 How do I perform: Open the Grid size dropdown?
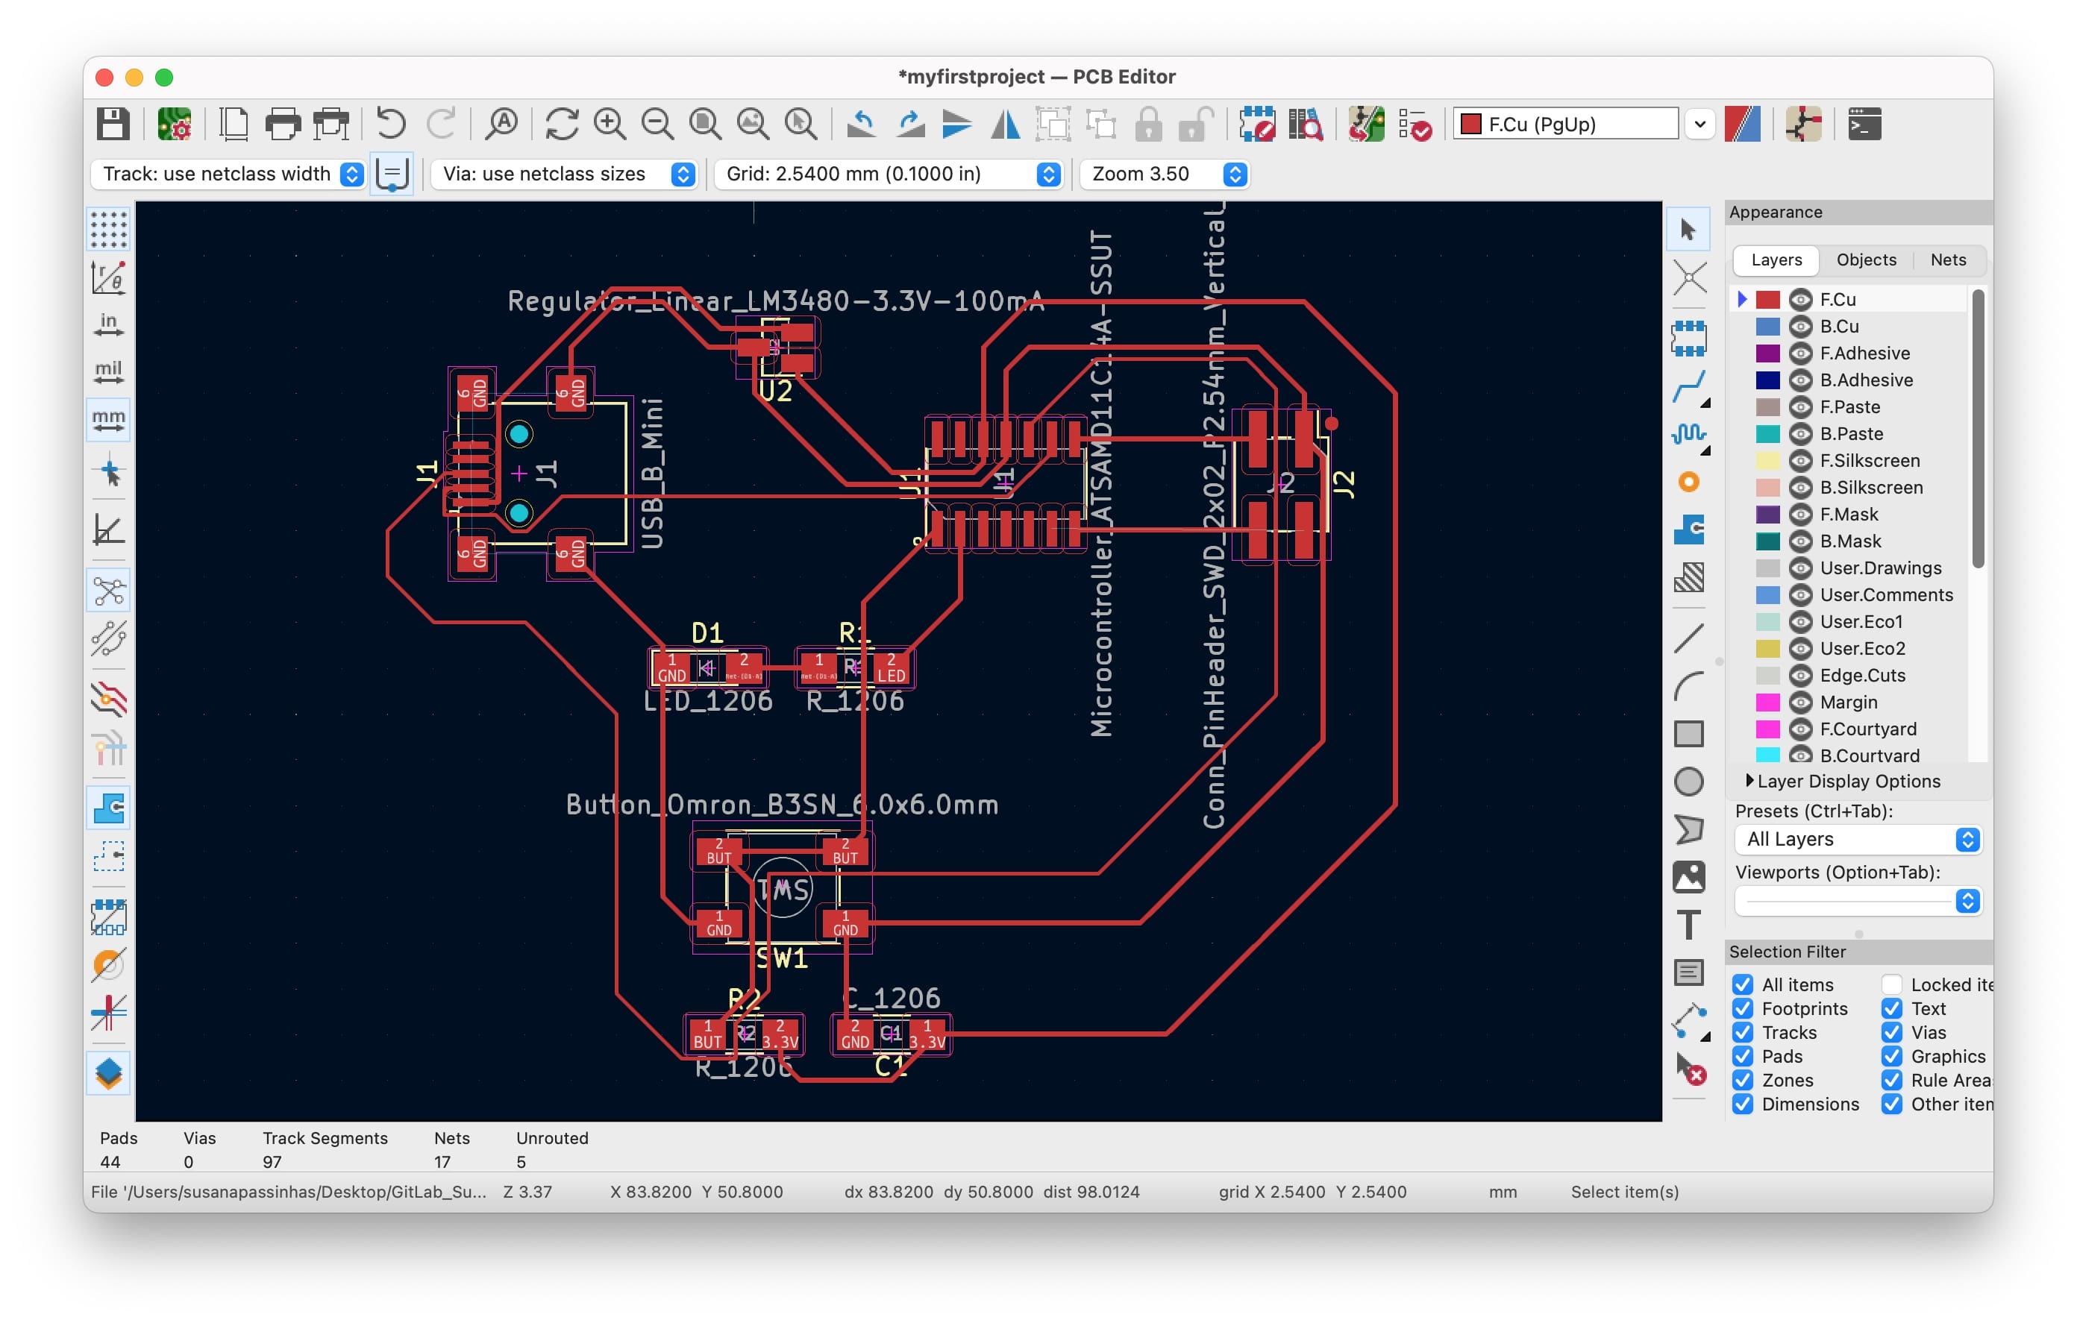tap(889, 175)
